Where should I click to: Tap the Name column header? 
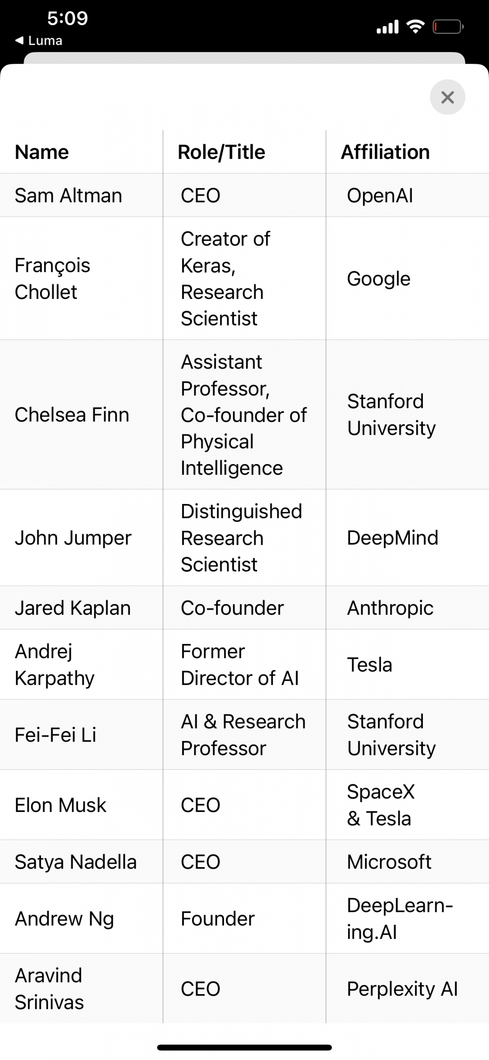pos(42,152)
